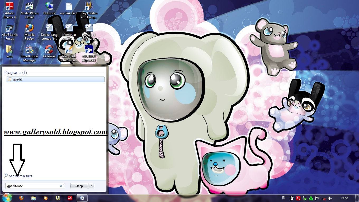359x202 pixels.
Task: Open Windows Explorer from the taskbar
Action: [x=34, y=198]
